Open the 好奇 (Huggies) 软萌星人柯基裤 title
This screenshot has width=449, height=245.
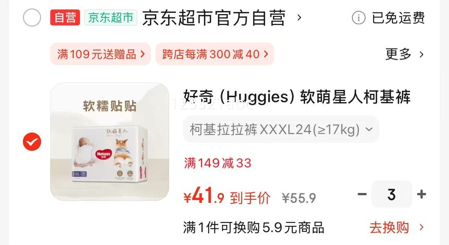[x=297, y=97]
